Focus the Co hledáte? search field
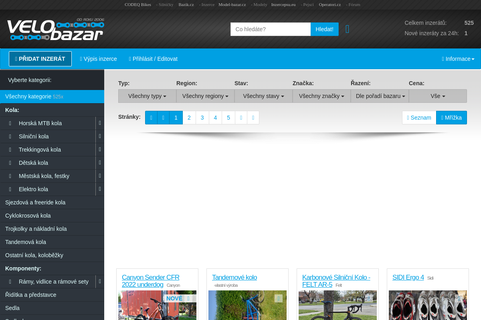 coord(271,29)
